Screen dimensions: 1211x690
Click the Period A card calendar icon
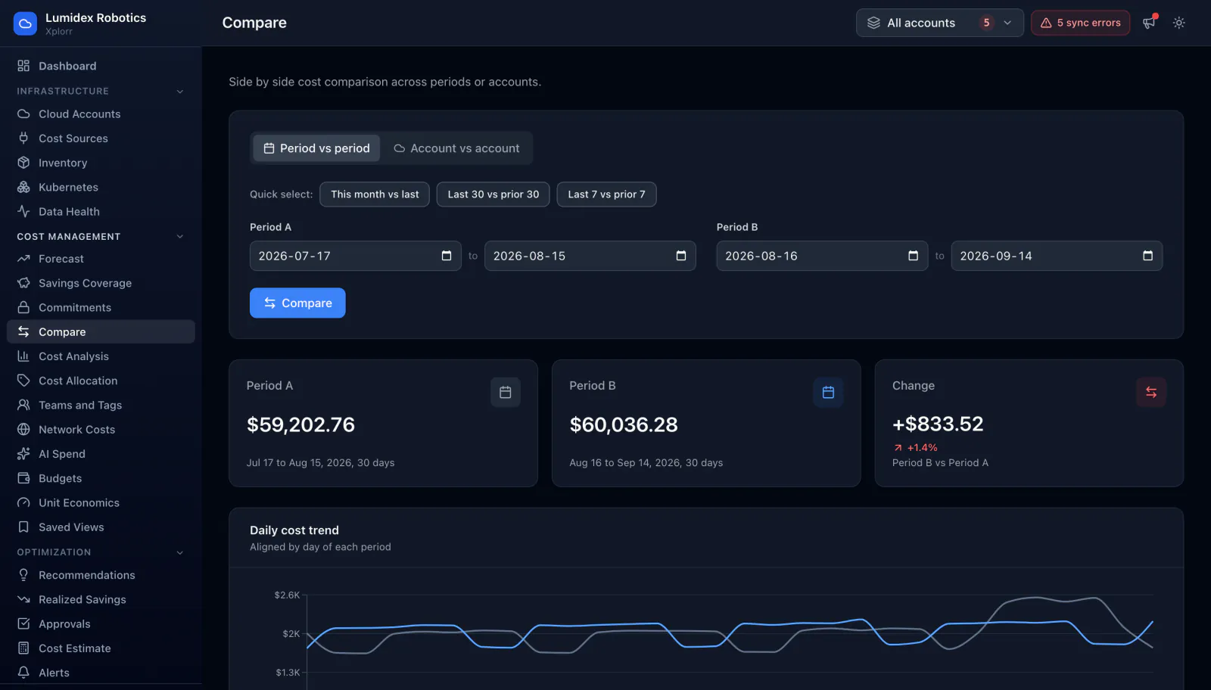pos(506,392)
